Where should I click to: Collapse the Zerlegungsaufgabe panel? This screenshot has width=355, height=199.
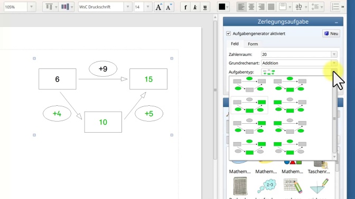(336, 22)
